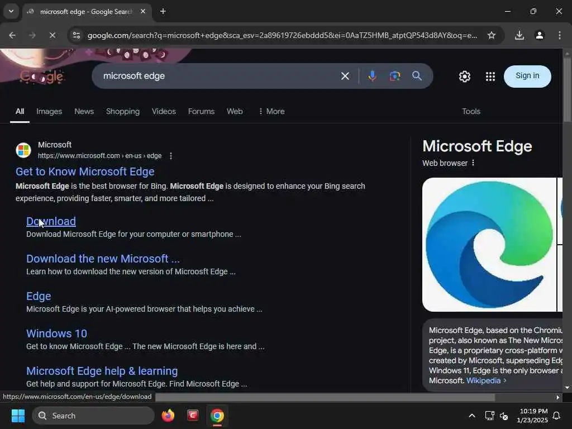Click the Sign in button
The height and width of the screenshot is (429, 572).
(x=527, y=76)
